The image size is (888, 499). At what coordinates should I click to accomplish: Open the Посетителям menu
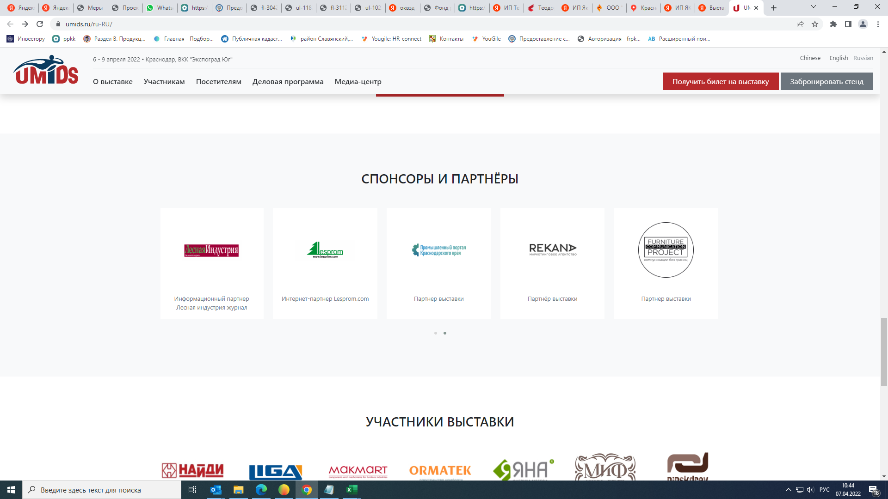coord(219,82)
